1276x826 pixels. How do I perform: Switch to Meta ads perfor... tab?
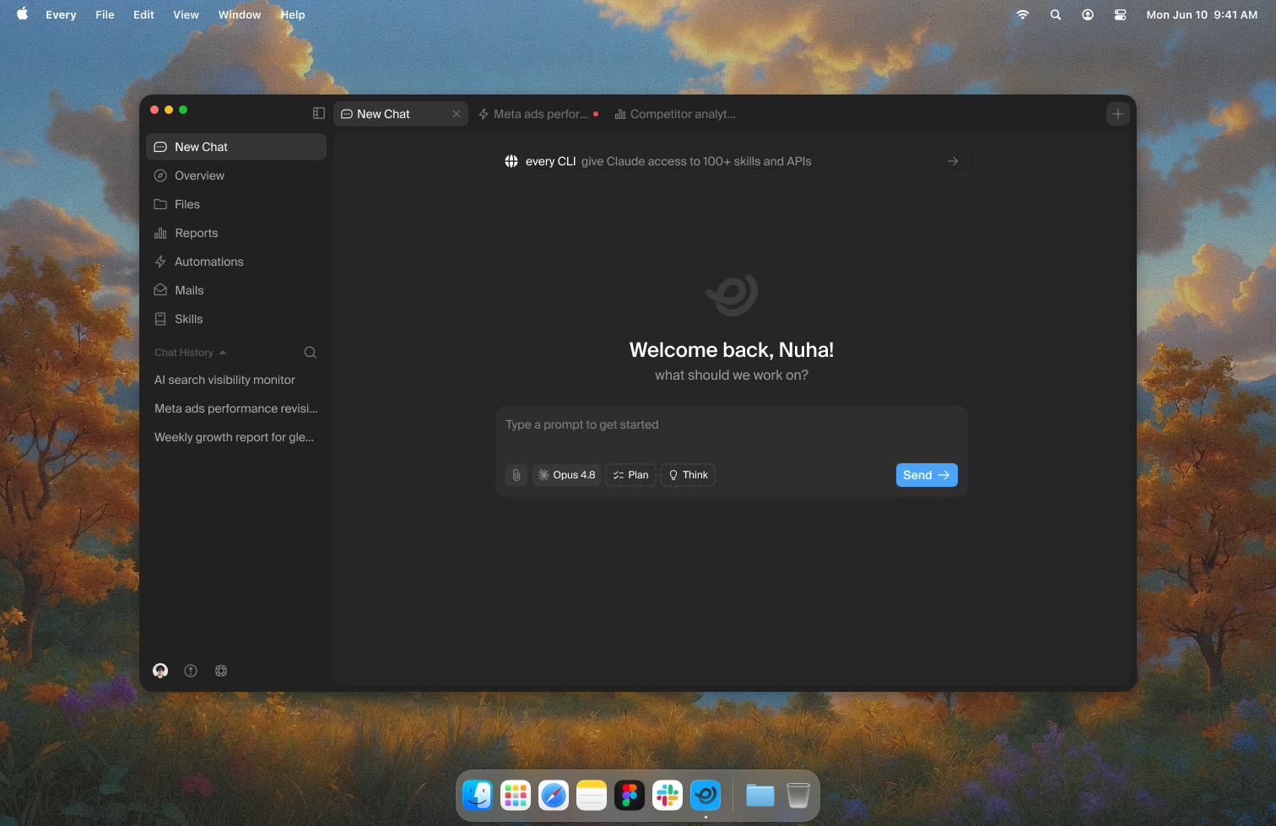click(x=538, y=114)
